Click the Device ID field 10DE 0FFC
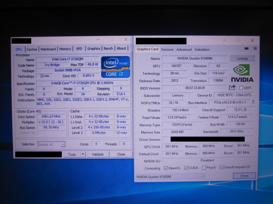 point(234,95)
